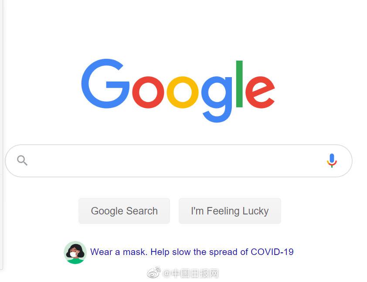The height and width of the screenshot is (282, 367).
Task: Click the magnifying glass search icon
Action: click(22, 160)
